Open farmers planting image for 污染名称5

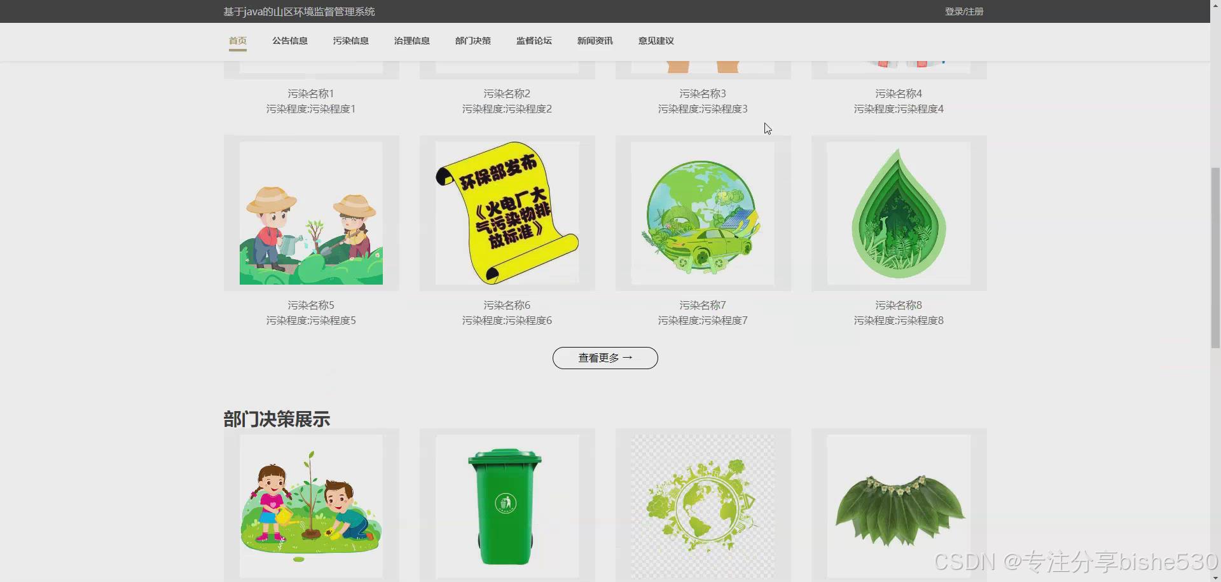pyautogui.click(x=311, y=213)
